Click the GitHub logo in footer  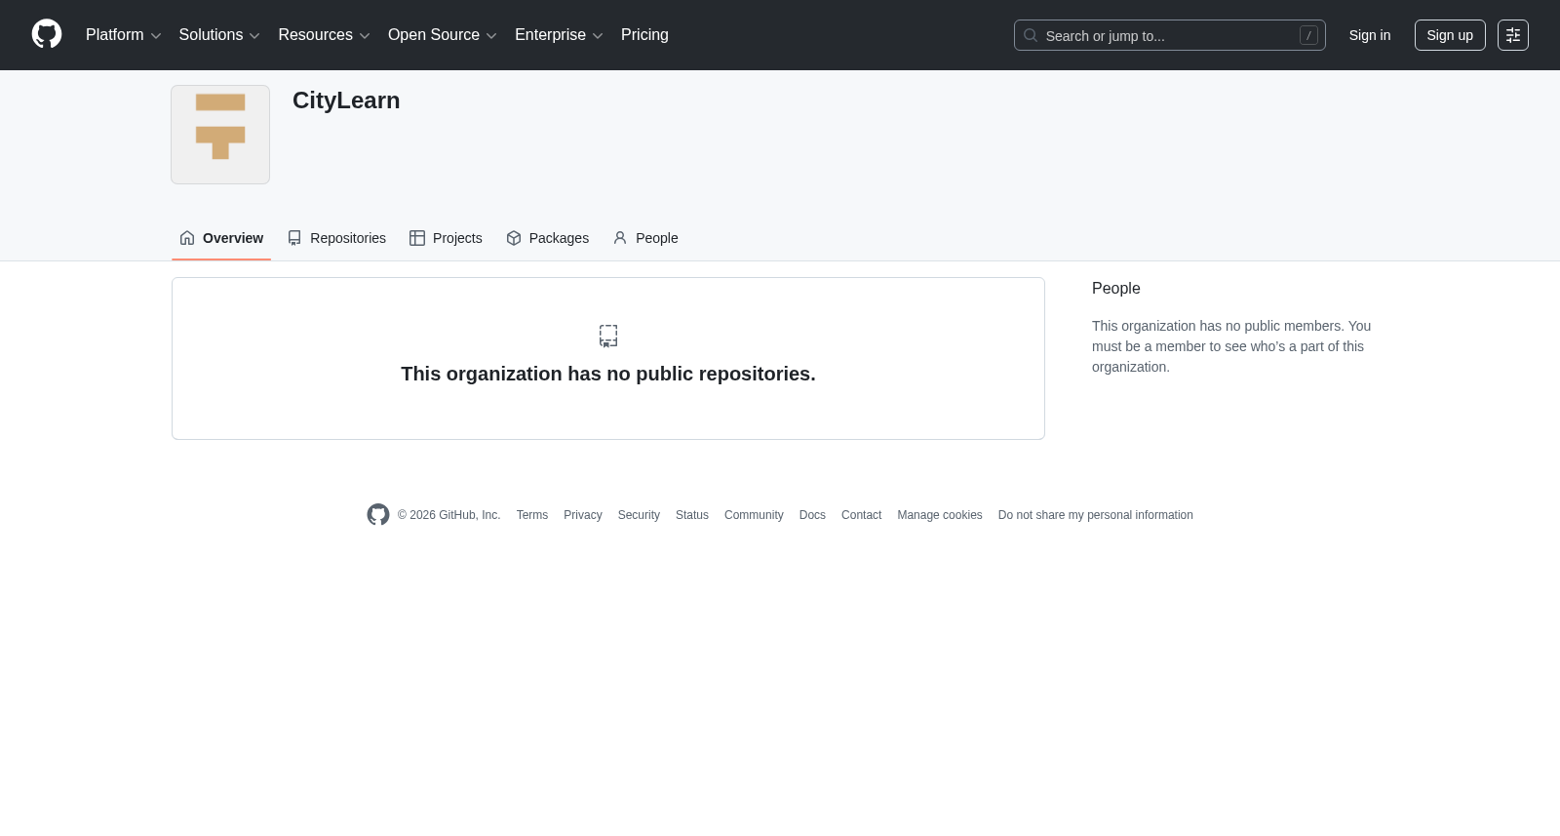click(378, 515)
